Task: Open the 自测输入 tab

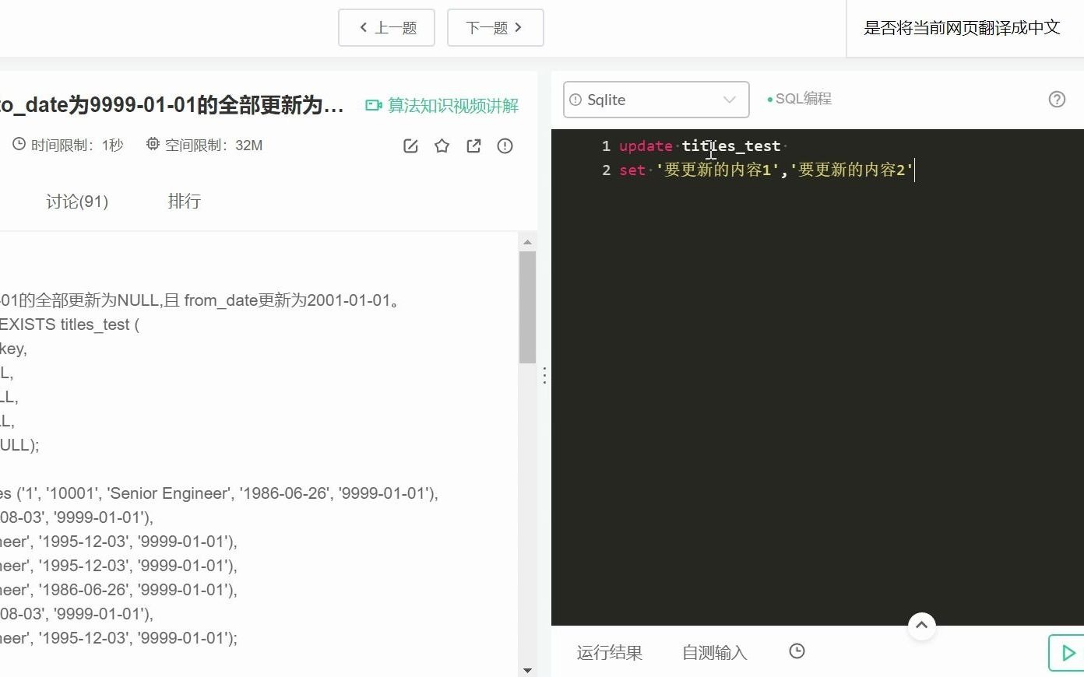Action: (x=715, y=652)
